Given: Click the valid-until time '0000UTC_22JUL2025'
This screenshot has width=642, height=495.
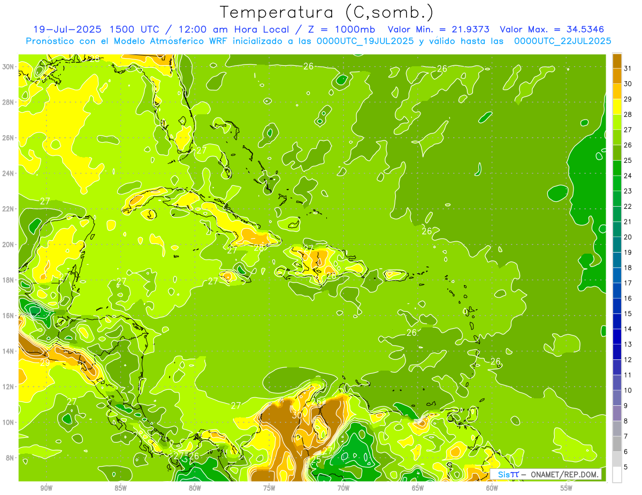Looking at the screenshot, I should tap(562, 41).
